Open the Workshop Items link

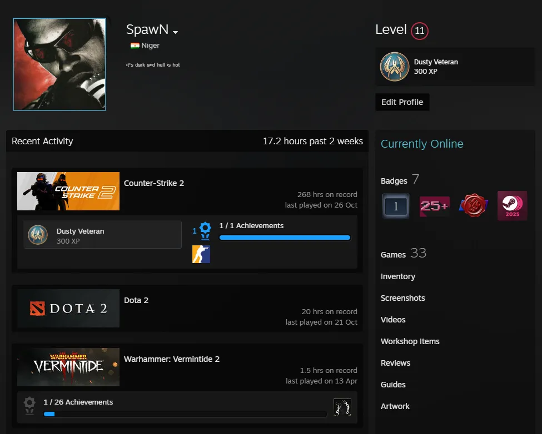click(x=410, y=341)
